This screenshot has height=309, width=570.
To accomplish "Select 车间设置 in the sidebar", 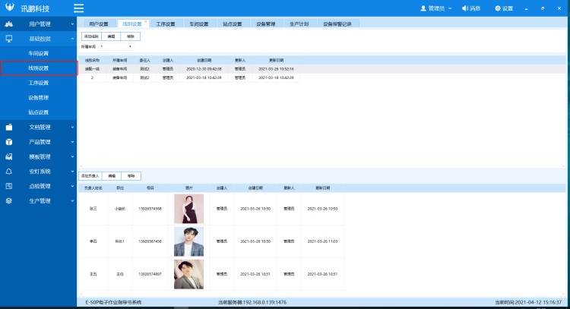I will click(x=39, y=53).
